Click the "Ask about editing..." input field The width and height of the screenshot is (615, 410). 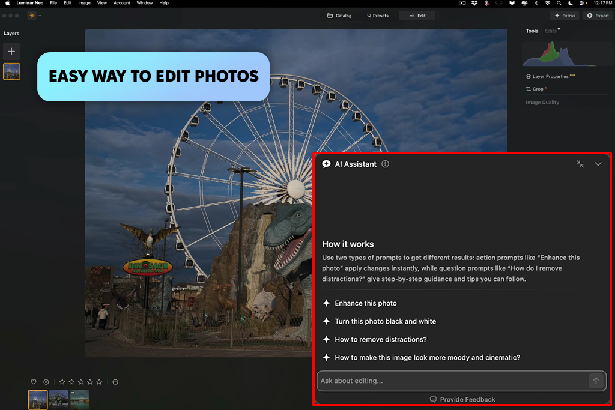[x=462, y=381]
